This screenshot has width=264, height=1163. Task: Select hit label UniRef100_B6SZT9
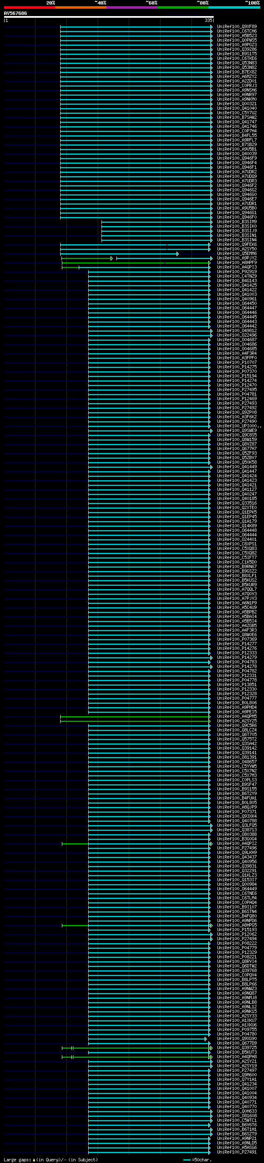coord(237,1134)
